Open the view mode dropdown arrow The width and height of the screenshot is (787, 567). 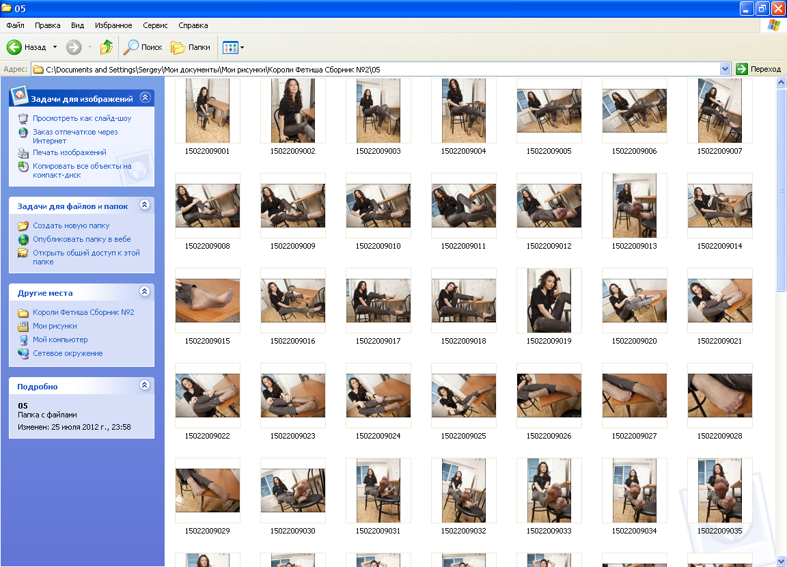point(242,48)
